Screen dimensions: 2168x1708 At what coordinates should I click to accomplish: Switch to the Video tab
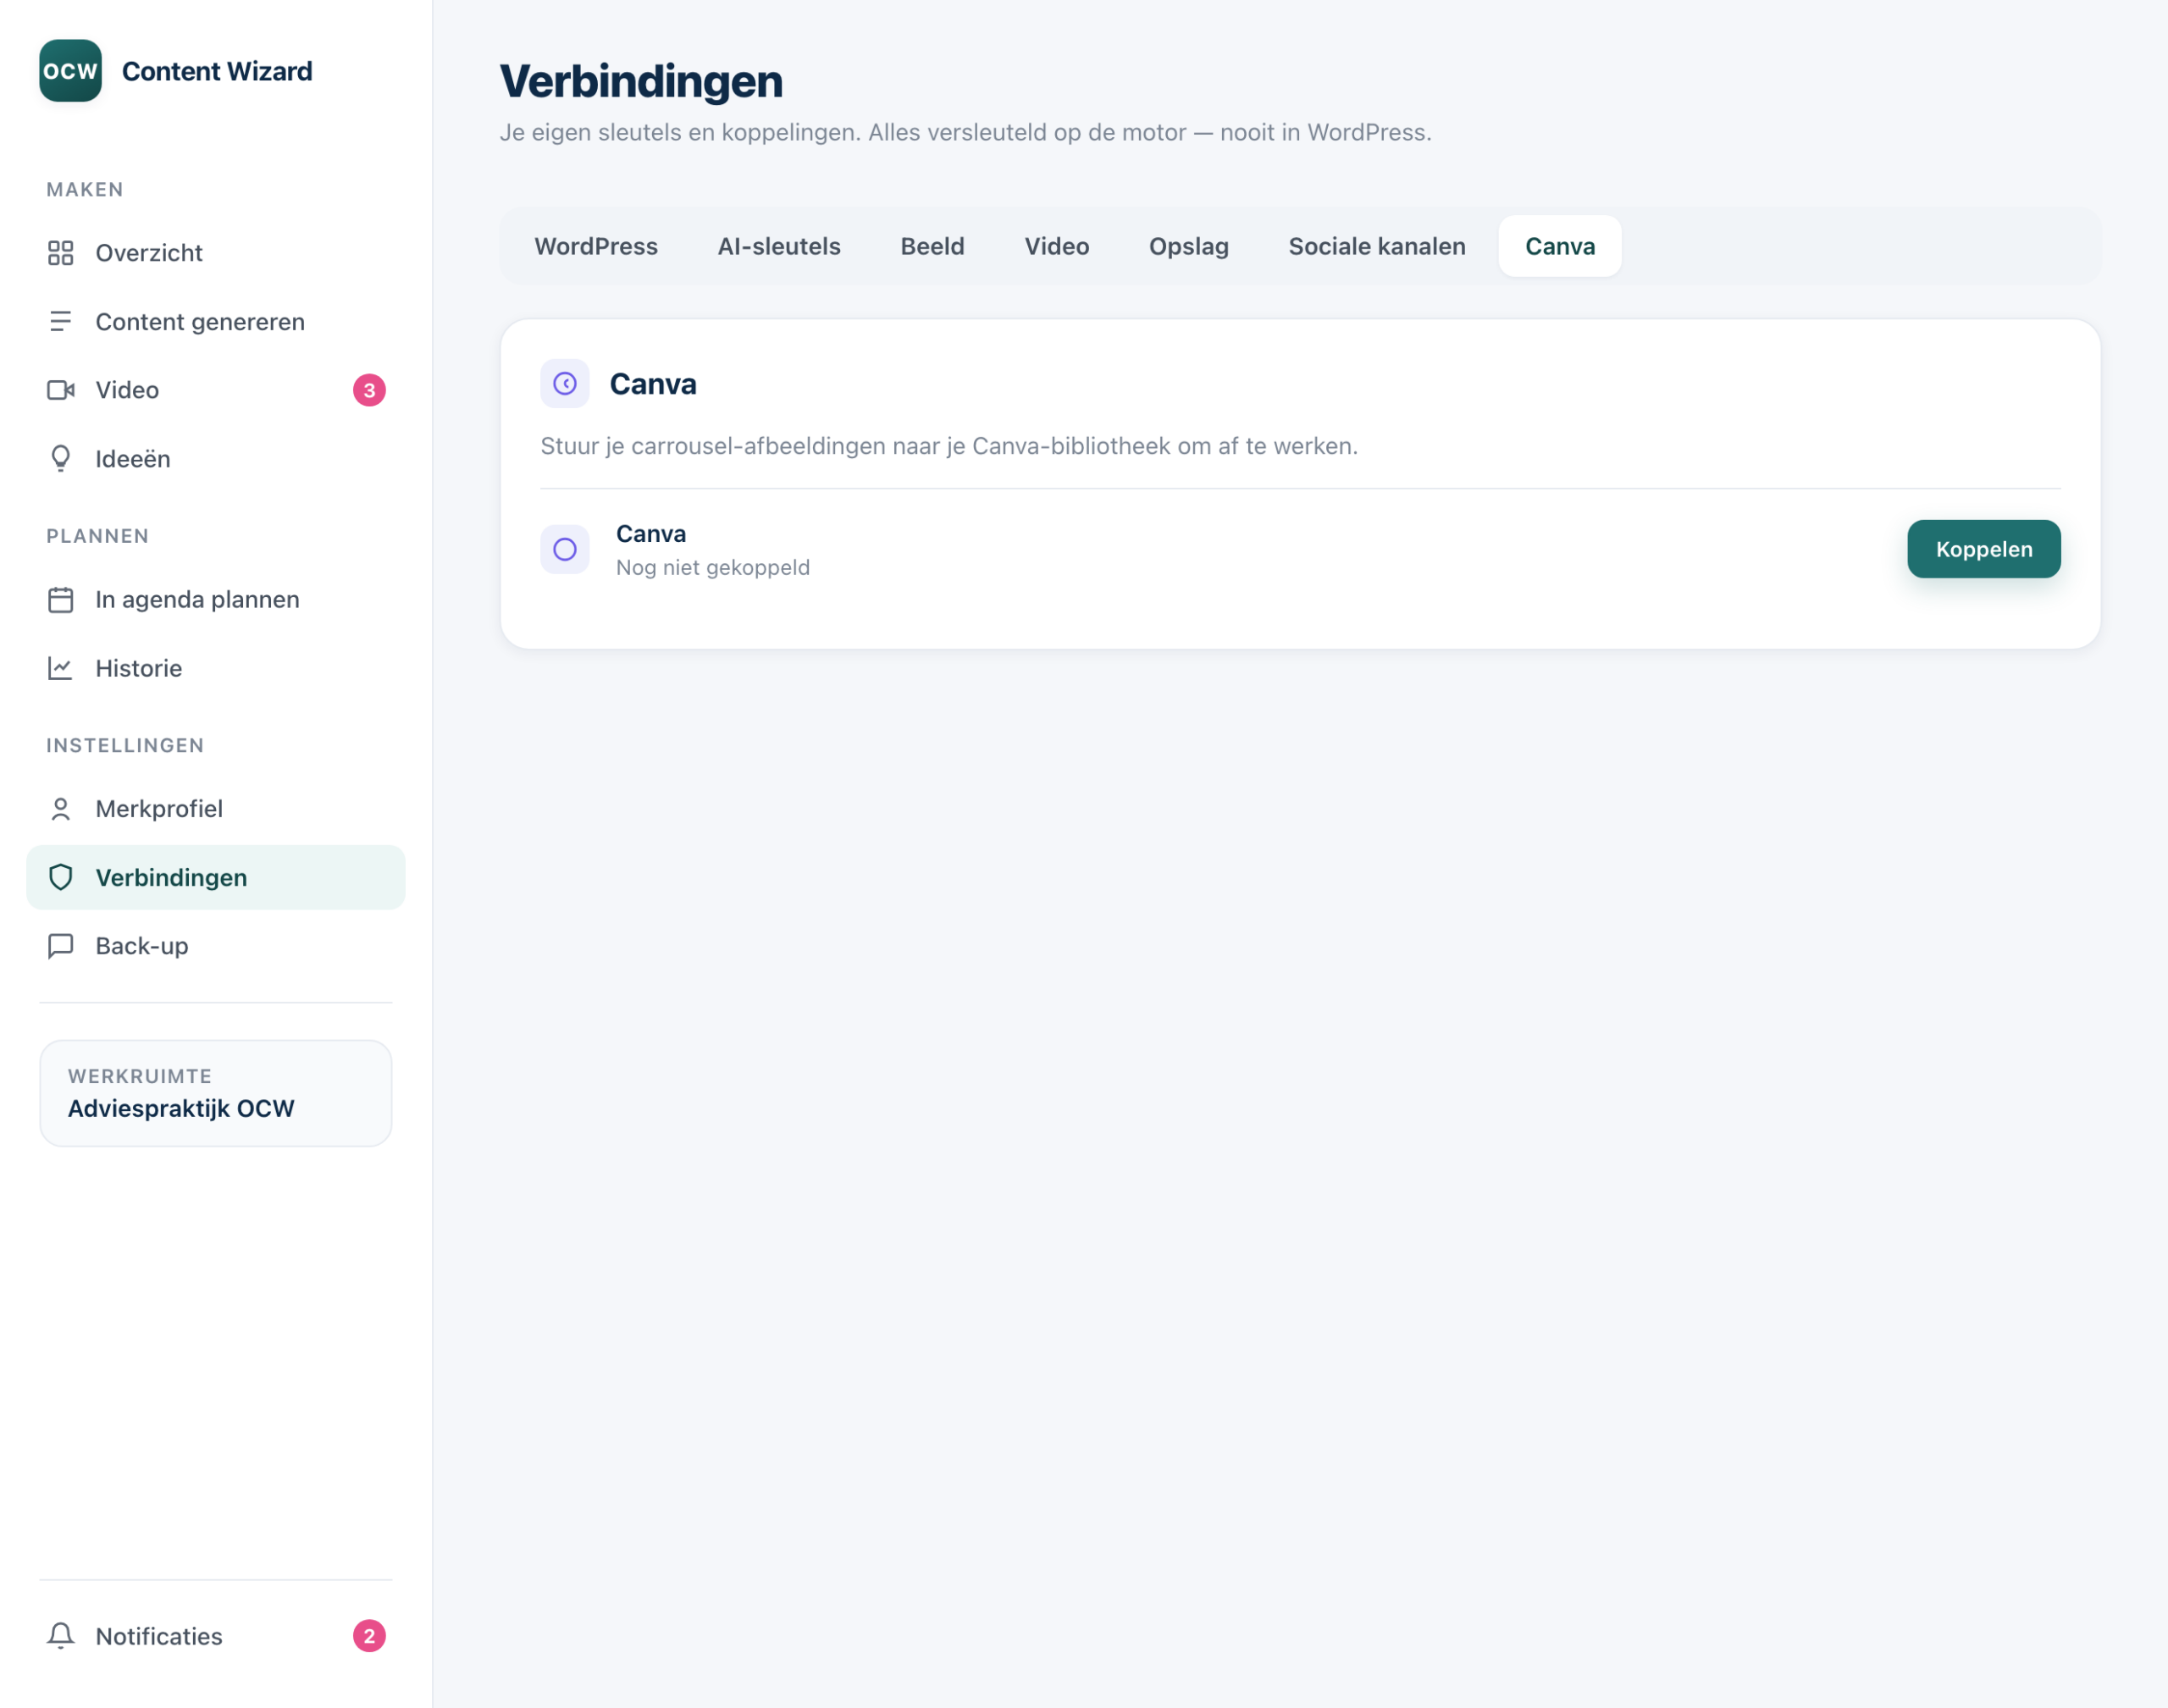pos(1057,246)
